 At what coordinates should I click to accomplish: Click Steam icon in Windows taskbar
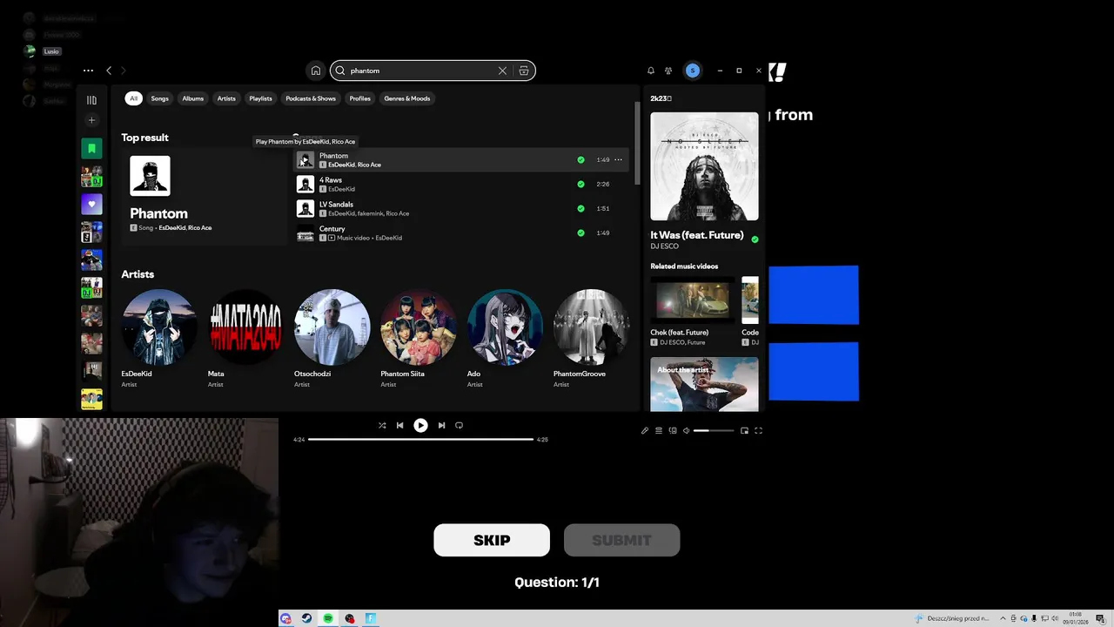tap(306, 618)
